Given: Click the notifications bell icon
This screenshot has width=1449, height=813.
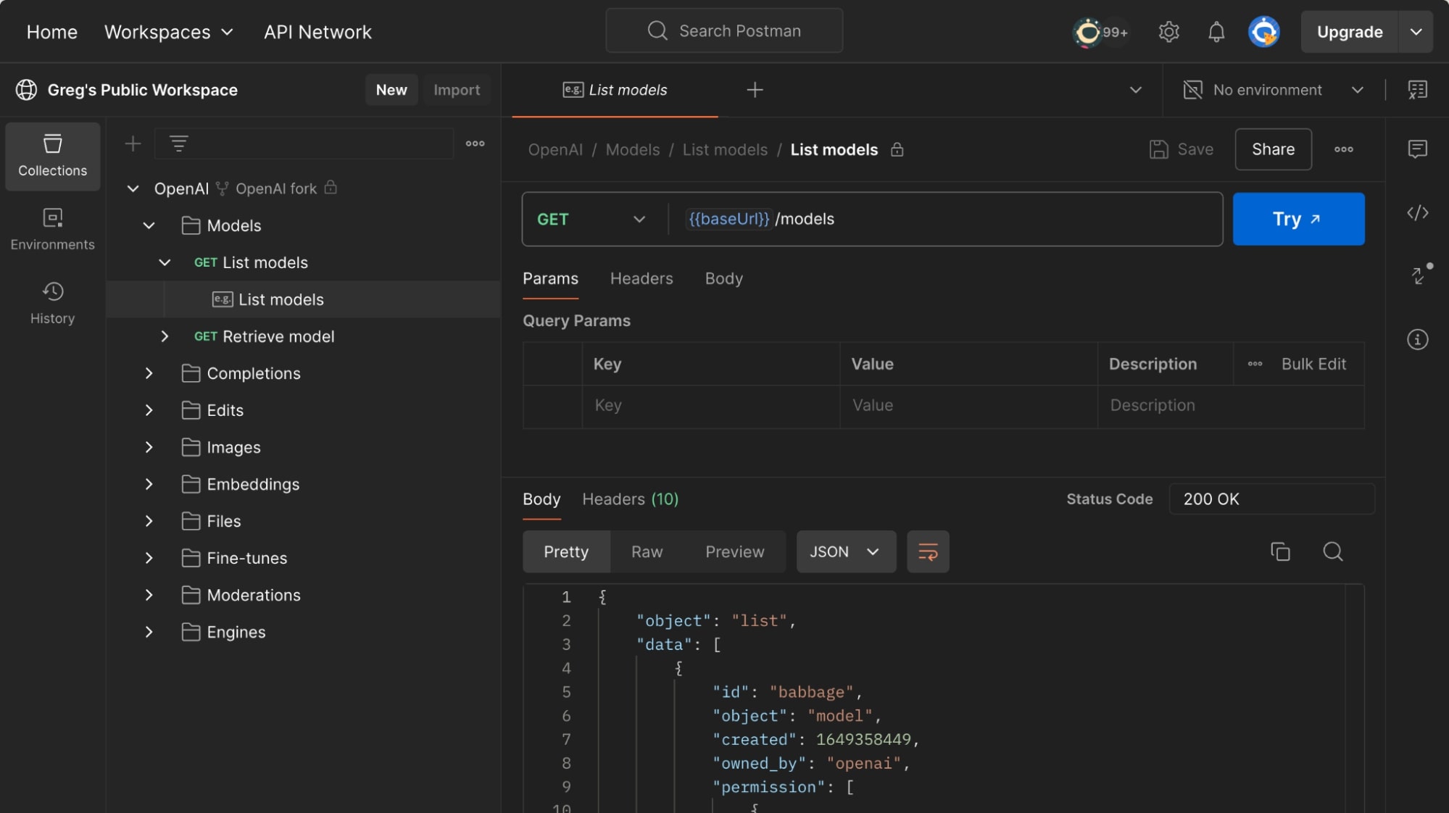Looking at the screenshot, I should click(x=1216, y=32).
